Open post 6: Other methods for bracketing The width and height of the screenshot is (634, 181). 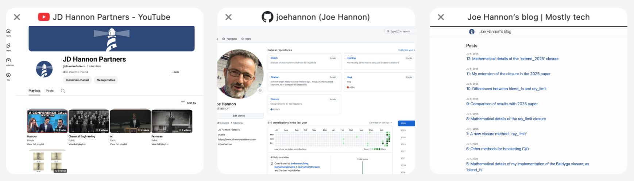coord(497,149)
